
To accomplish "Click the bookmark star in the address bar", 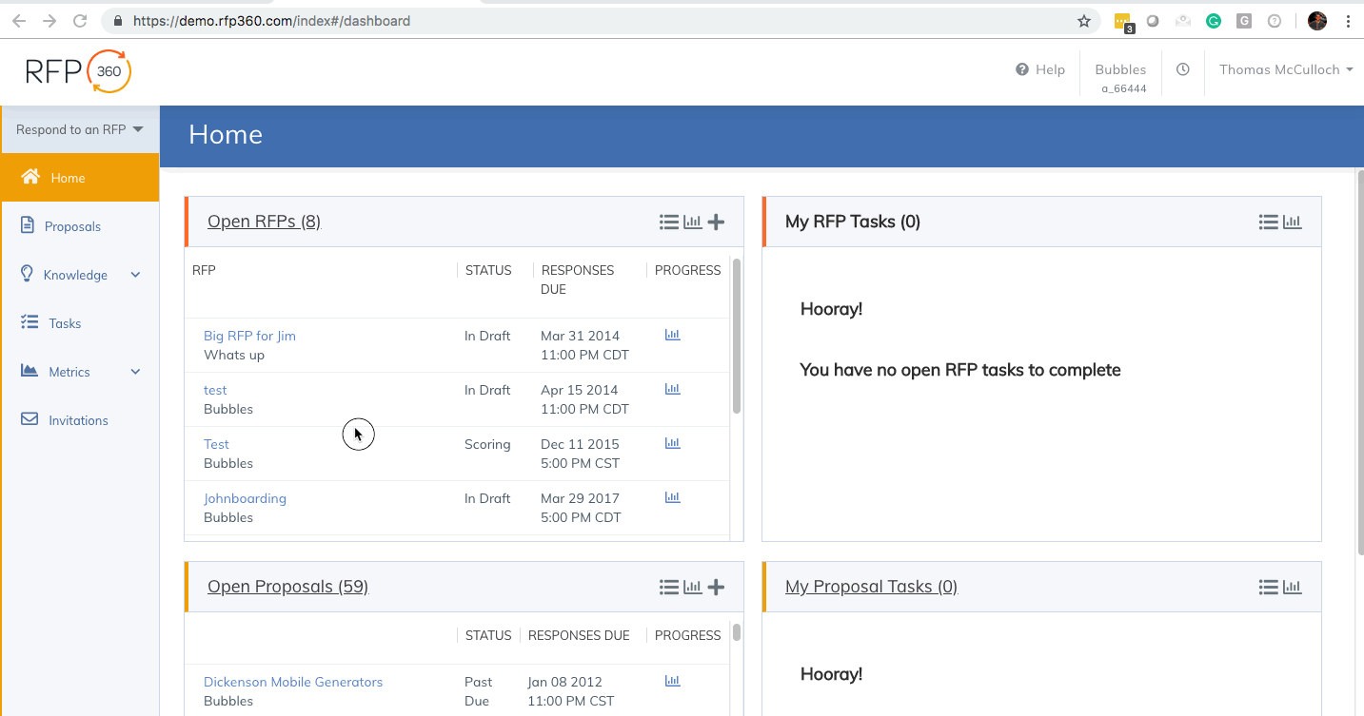I will tap(1084, 20).
